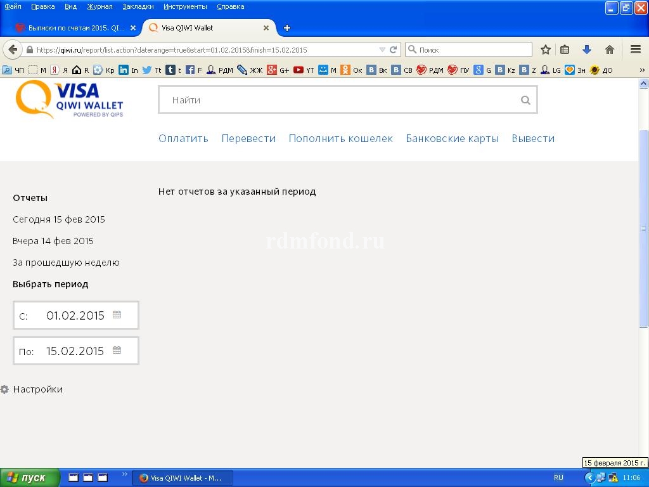The width and height of the screenshot is (649, 487).
Task: Open the Инструменты menu
Action: click(x=185, y=6)
